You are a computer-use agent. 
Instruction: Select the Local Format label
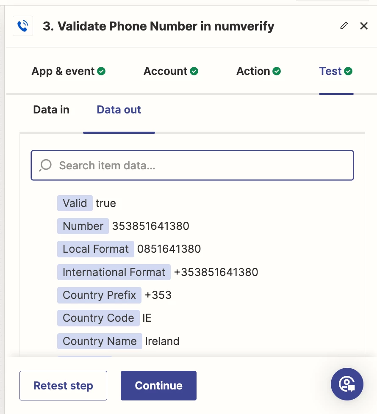[x=96, y=249]
